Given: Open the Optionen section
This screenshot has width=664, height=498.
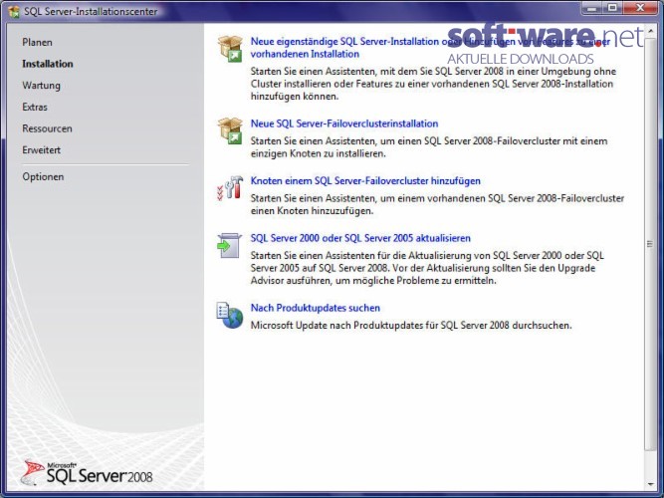Looking at the screenshot, I should pyautogui.click(x=43, y=176).
